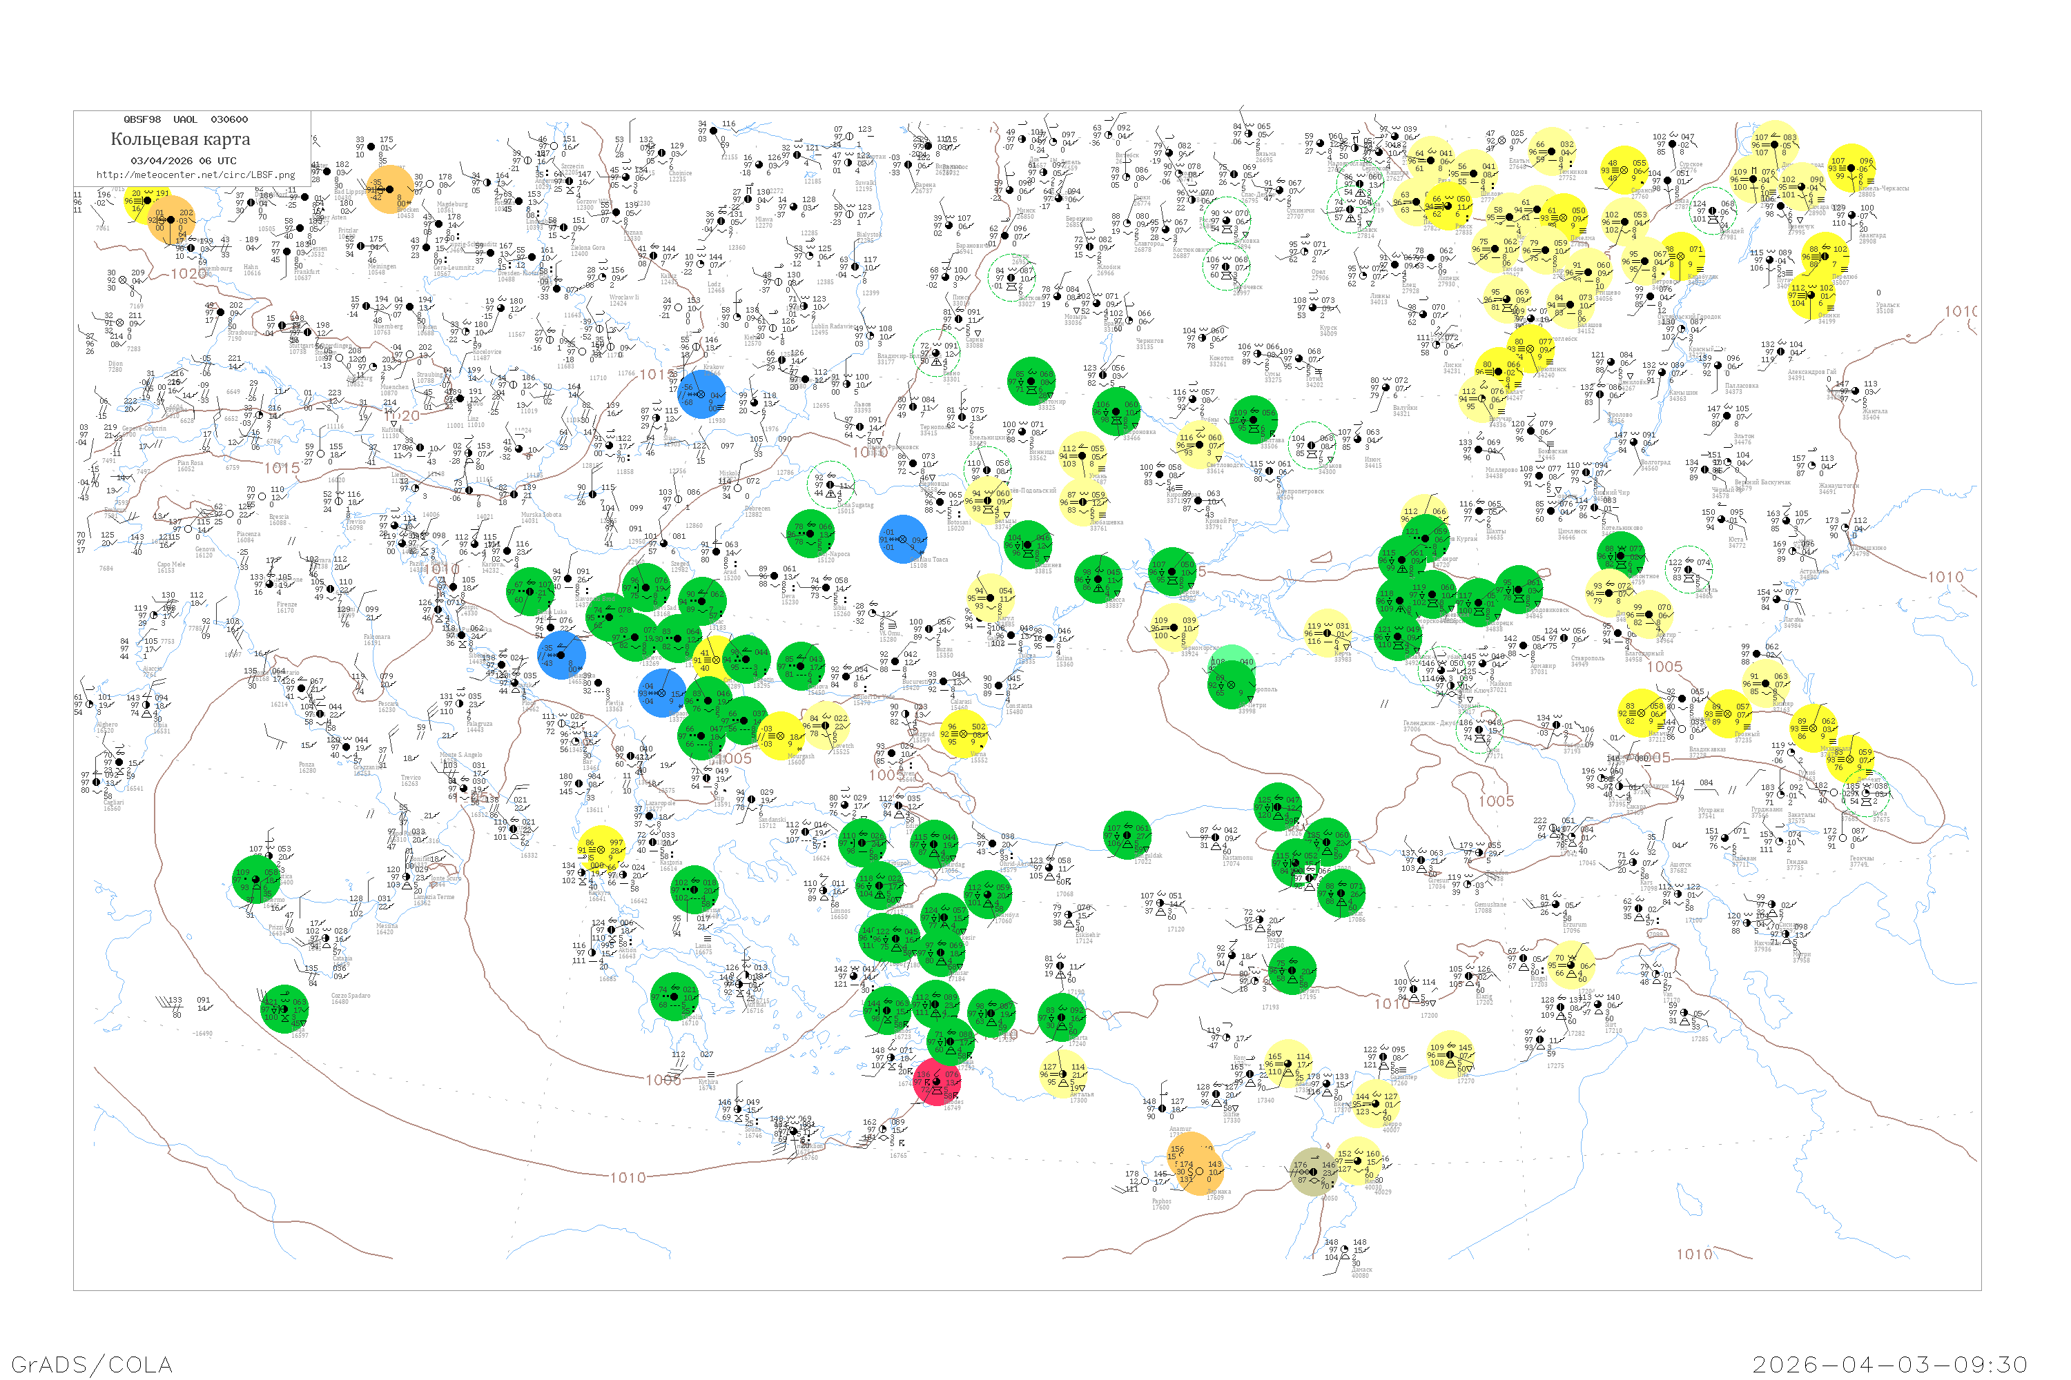Click the 03/04/2026 06 UTC date text
Image resolution: width=2071 pixels, height=1380 pixels.
pos(183,161)
